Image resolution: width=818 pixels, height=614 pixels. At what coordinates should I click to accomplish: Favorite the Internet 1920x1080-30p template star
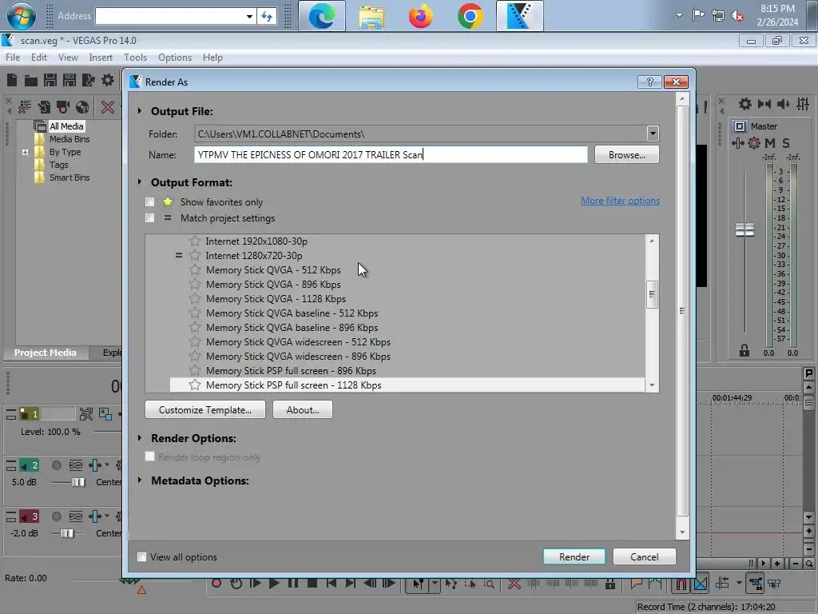coord(195,241)
